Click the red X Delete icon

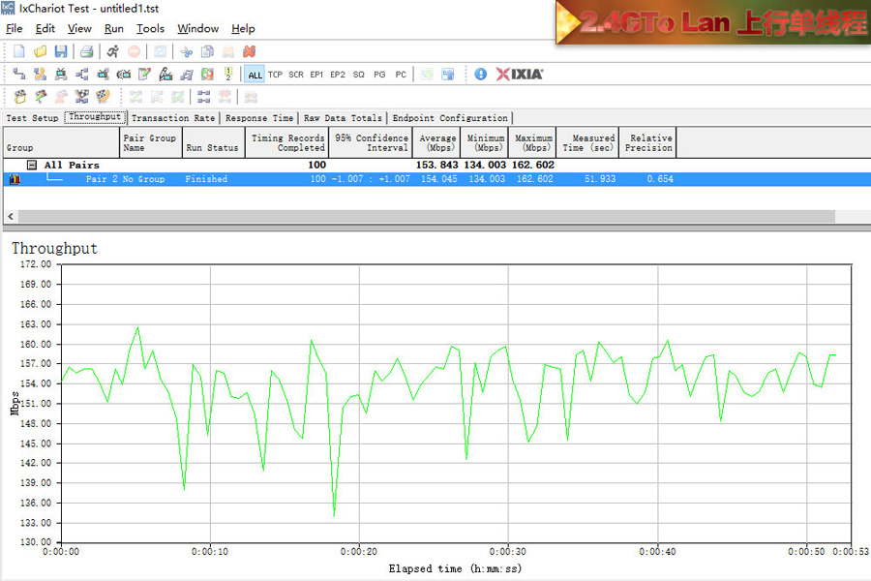coord(249,51)
